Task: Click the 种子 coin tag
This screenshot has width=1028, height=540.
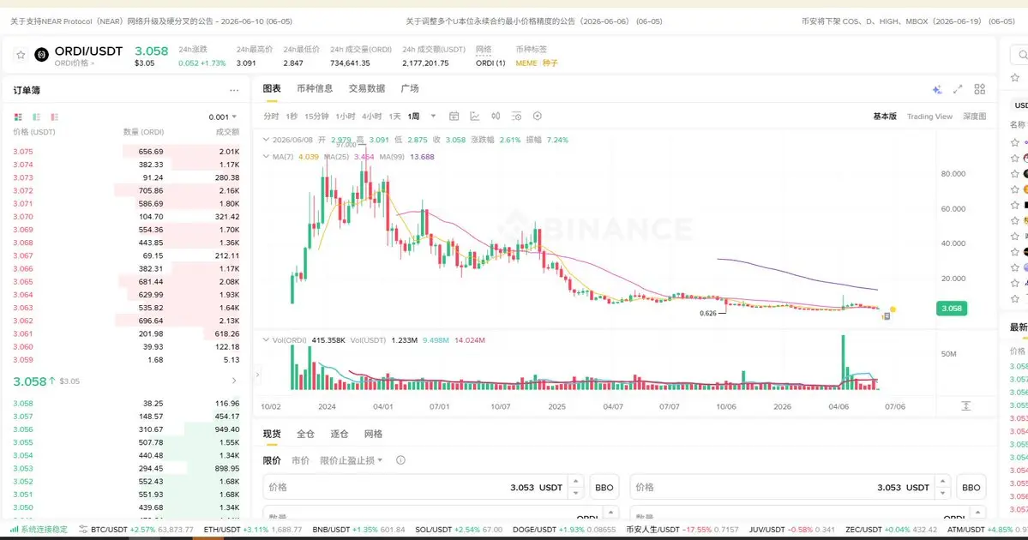Action: pyautogui.click(x=550, y=63)
